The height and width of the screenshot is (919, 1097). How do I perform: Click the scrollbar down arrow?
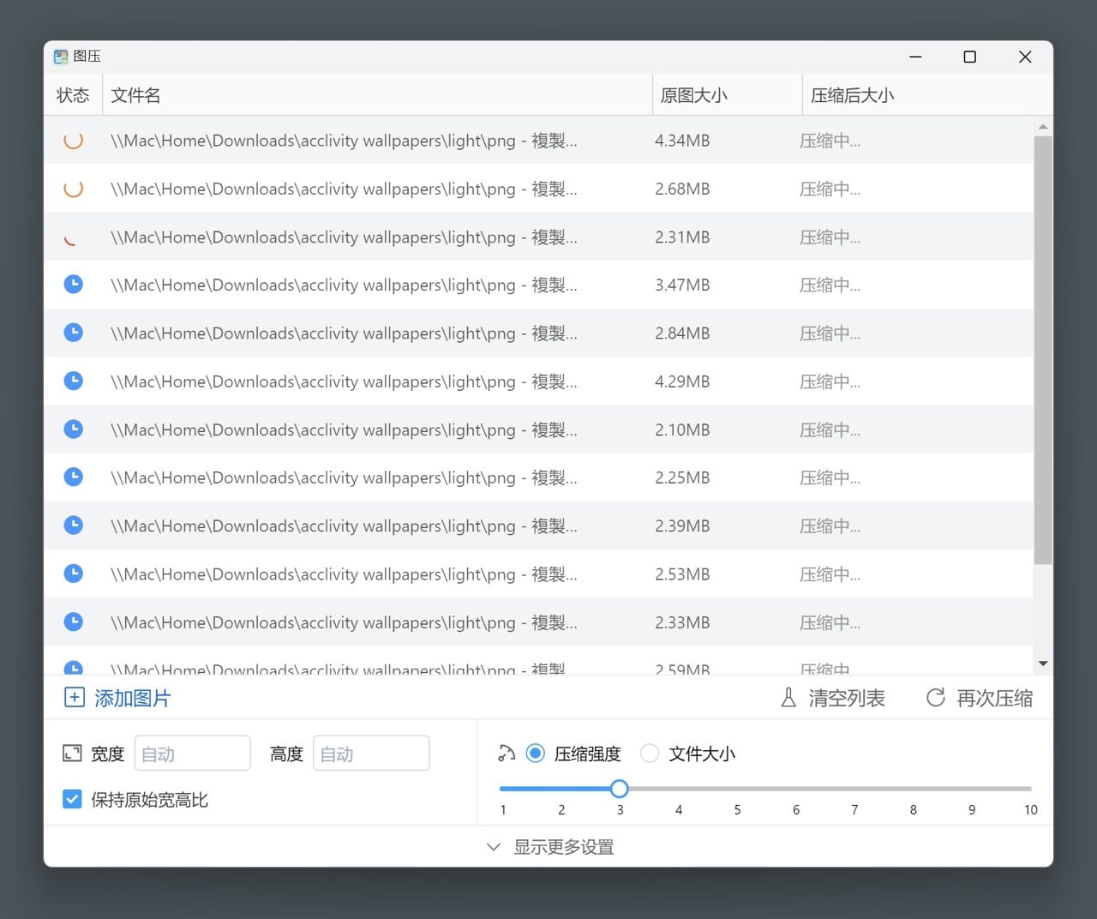(x=1043, y=664)
